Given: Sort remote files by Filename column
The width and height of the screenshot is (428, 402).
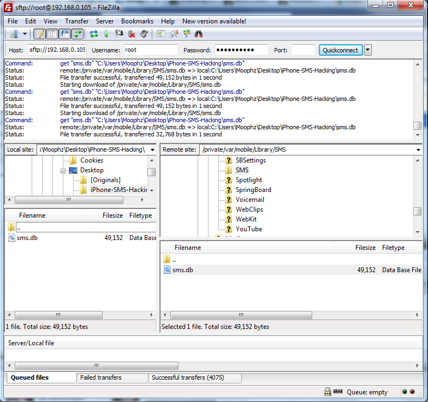Looking at the screenshot, I should pyautogui.click(x=248, y=248).
